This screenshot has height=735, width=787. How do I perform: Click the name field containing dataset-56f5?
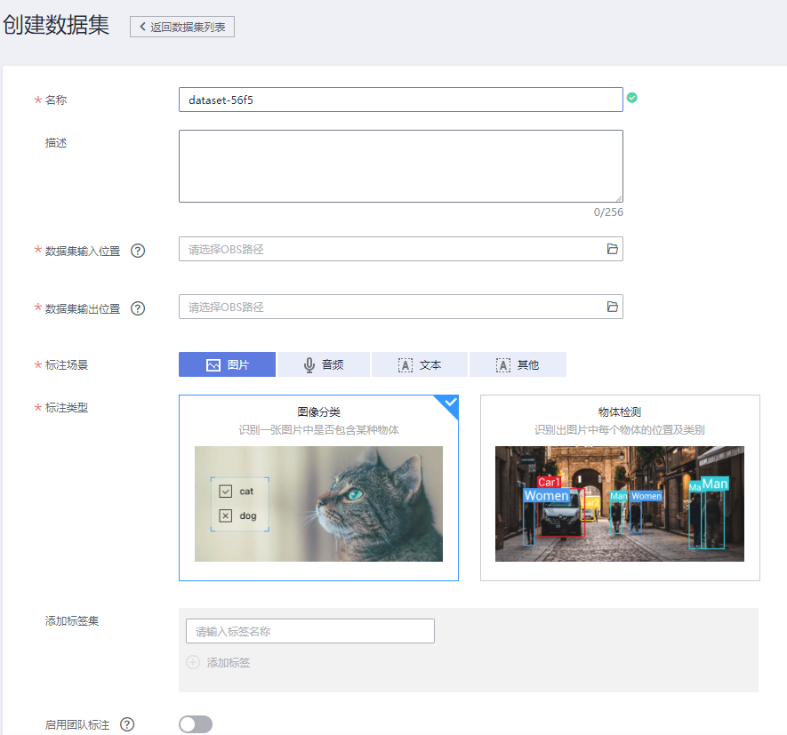click(x=400, y=100)
